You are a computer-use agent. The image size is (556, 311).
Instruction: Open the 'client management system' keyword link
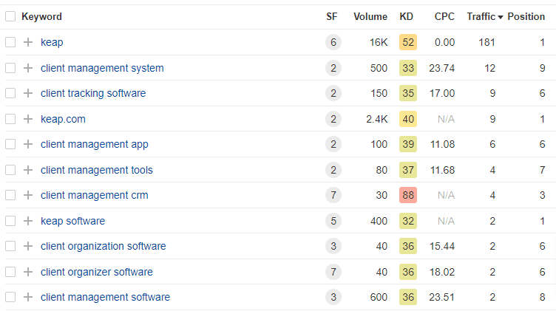[102, 68]
